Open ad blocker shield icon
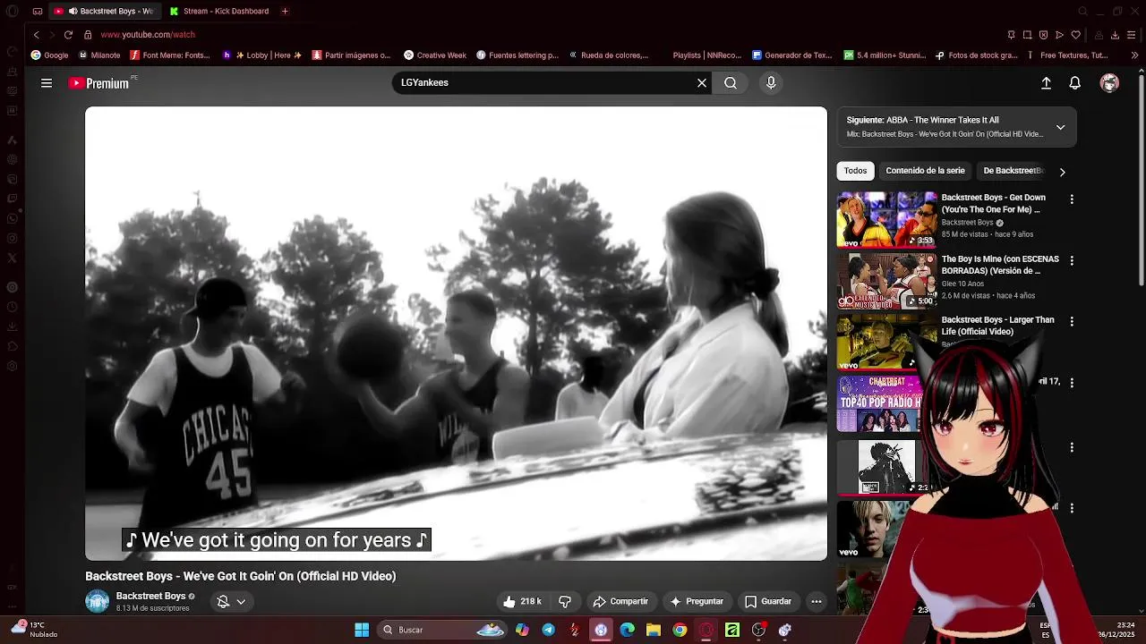Image resolution: width=1146 pixels, height=644 pixels. (1044, 35)
